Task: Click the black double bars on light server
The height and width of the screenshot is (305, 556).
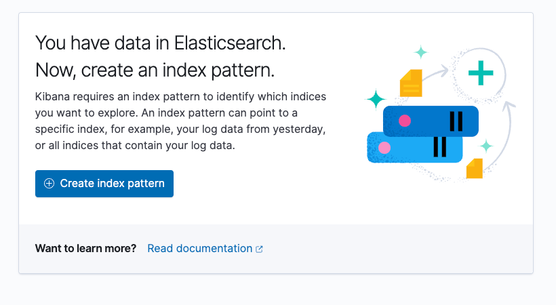Action: point(439,147)
